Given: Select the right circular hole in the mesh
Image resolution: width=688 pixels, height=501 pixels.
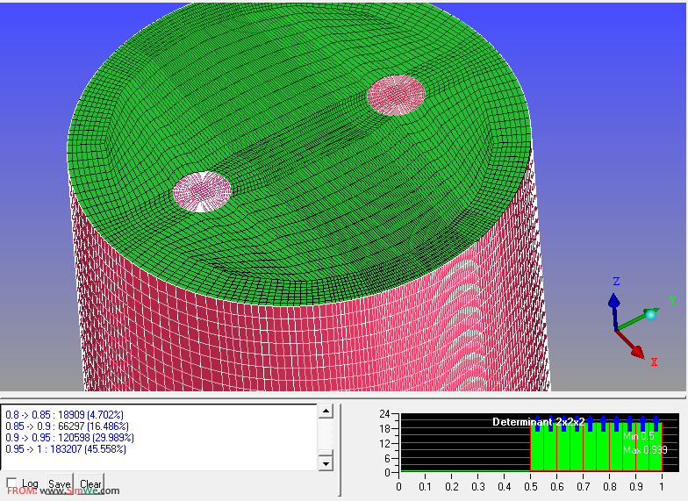Looking at the screenshot, I should point(396,94).
